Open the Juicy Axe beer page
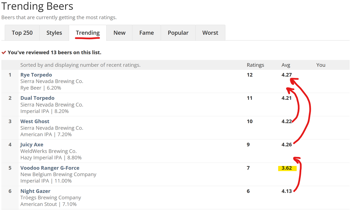 [x=32, y=145]
